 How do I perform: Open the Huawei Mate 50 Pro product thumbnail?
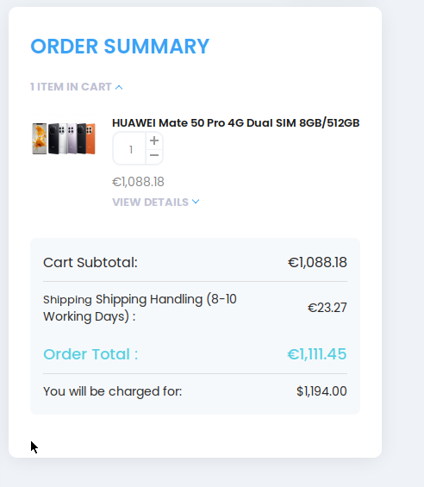pyautogui.click(x=64, y=138)
